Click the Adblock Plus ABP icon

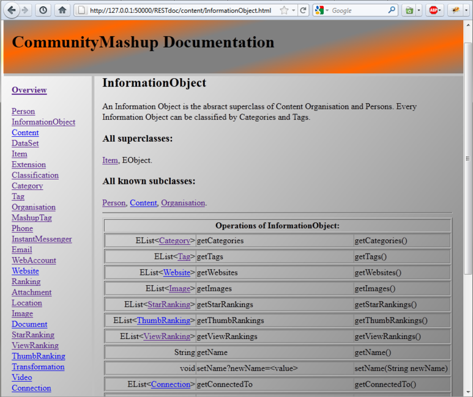pyautogui.click(x=433, y=10)
